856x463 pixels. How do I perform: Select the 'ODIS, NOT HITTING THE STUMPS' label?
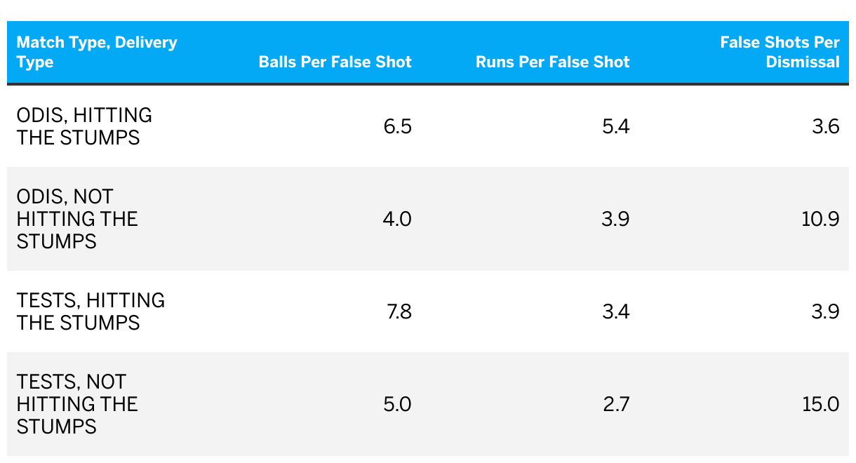coord(77,219)
